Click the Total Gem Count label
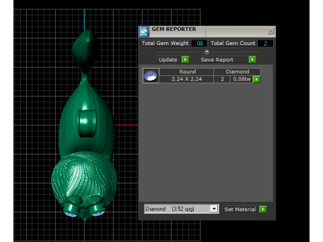 point(233,43)
